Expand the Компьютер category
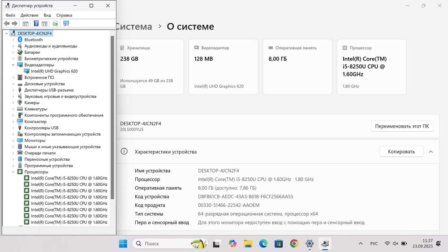 pos(13,122)
